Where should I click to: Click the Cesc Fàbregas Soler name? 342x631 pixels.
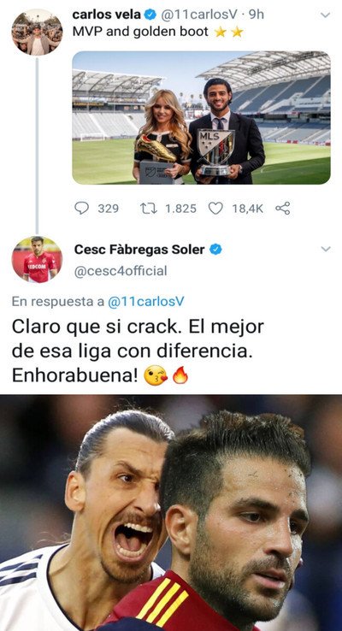[x=139, y=250]
